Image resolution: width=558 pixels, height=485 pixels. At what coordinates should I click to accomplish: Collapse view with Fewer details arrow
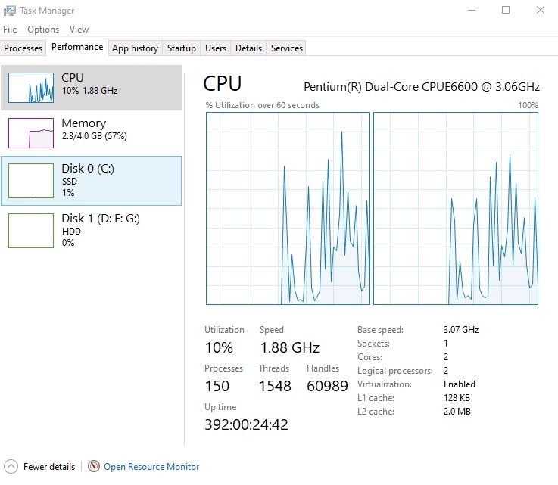point(11,467)
